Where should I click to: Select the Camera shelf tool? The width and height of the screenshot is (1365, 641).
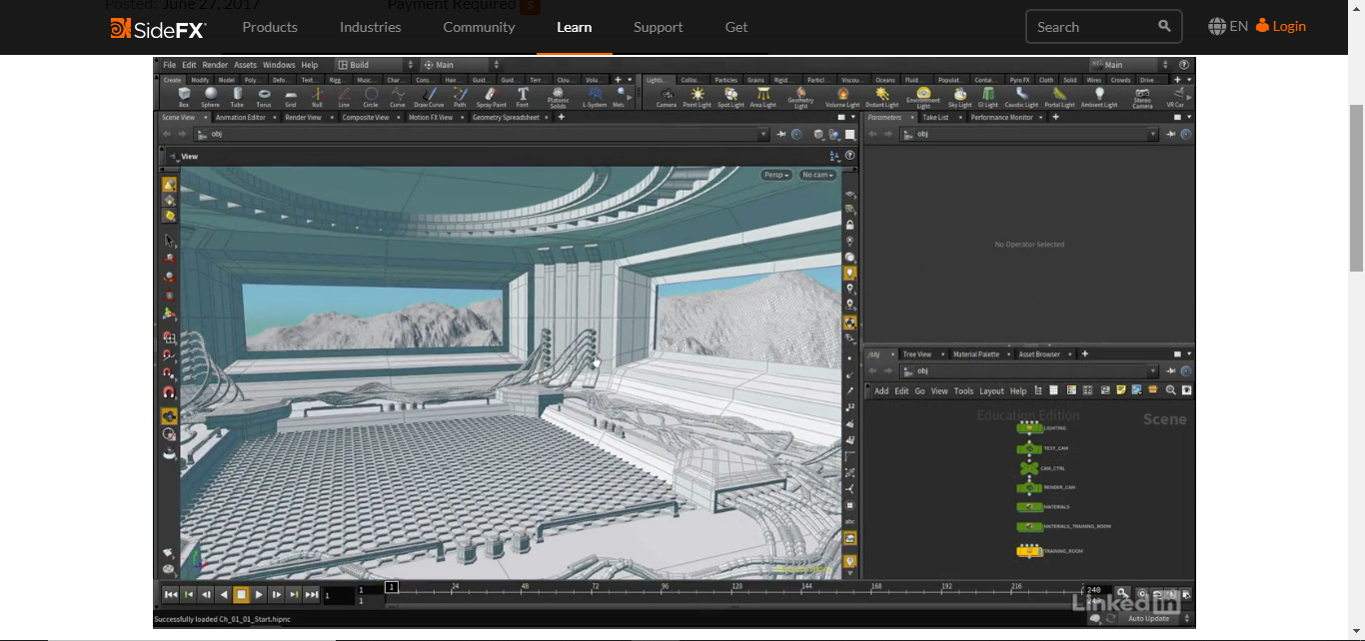point(666,97)
